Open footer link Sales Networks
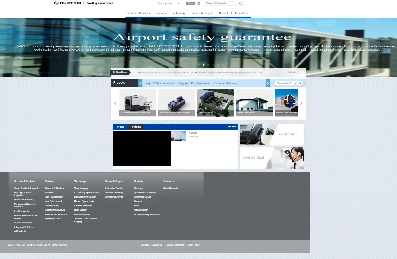 pyautogui.click(x=171, y=188)
